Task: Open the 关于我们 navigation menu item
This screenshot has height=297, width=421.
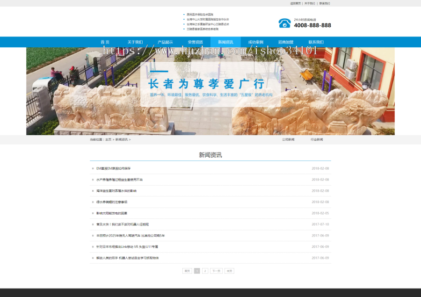Action: click(x=134, y=42)
